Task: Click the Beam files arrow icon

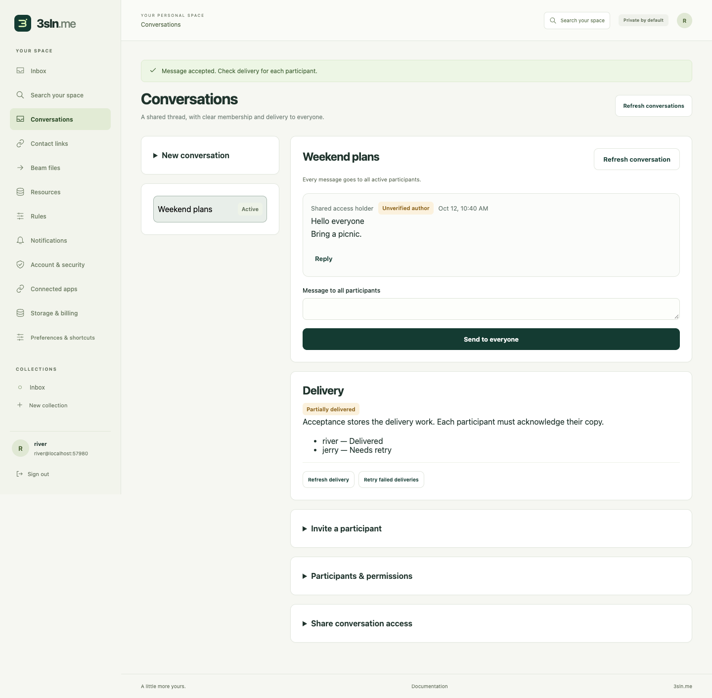Action: tap(20, 168)
